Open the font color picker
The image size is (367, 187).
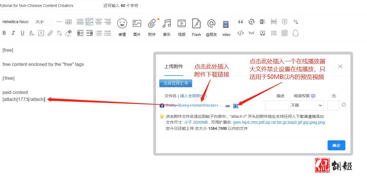coord(31,33)
